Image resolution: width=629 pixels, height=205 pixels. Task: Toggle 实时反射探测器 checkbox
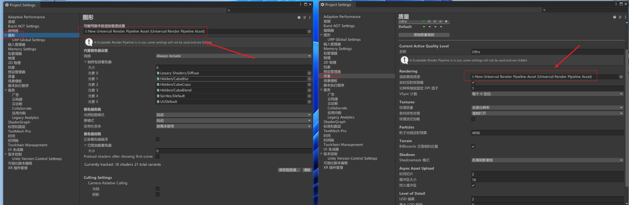(x=473, y=82)
